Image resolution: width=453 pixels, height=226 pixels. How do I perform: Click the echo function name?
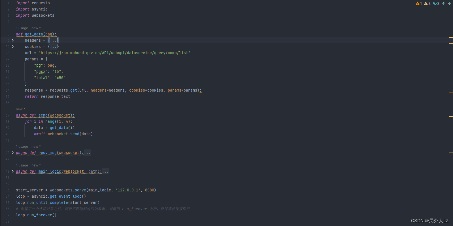(x=43, y=115)
